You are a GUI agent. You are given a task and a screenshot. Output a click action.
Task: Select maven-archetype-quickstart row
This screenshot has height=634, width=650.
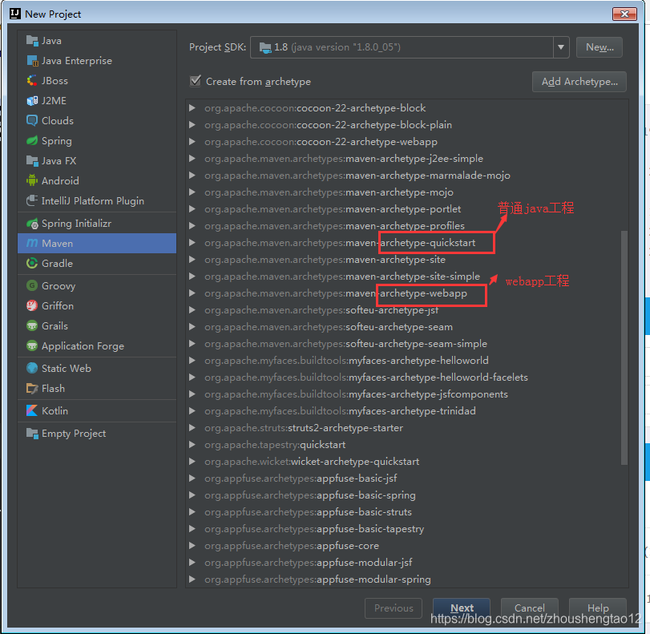click(x=406, y=243)
